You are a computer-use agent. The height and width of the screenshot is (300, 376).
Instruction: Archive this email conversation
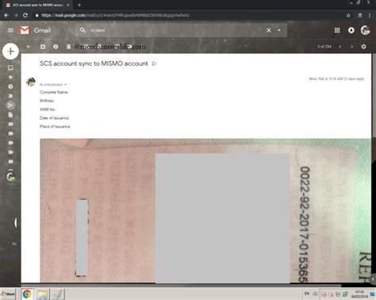43,47
